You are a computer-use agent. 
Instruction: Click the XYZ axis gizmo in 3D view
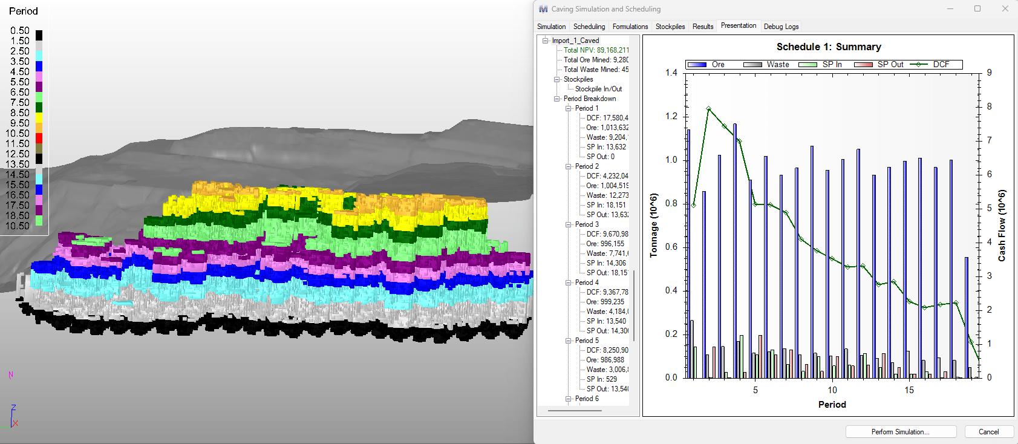click(x=13, y=417)
